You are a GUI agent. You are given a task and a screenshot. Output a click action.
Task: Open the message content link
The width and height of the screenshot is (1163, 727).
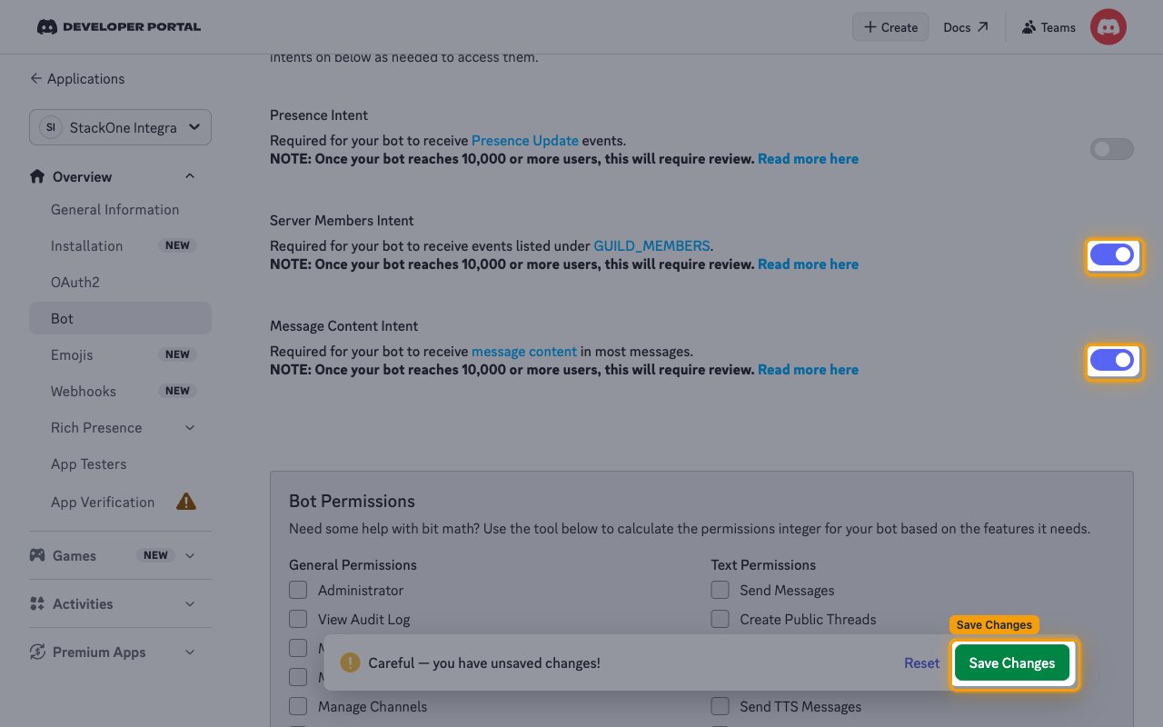coord(524,351)
